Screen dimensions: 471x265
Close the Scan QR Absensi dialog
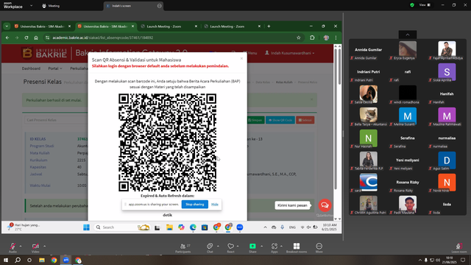[241, 59]
